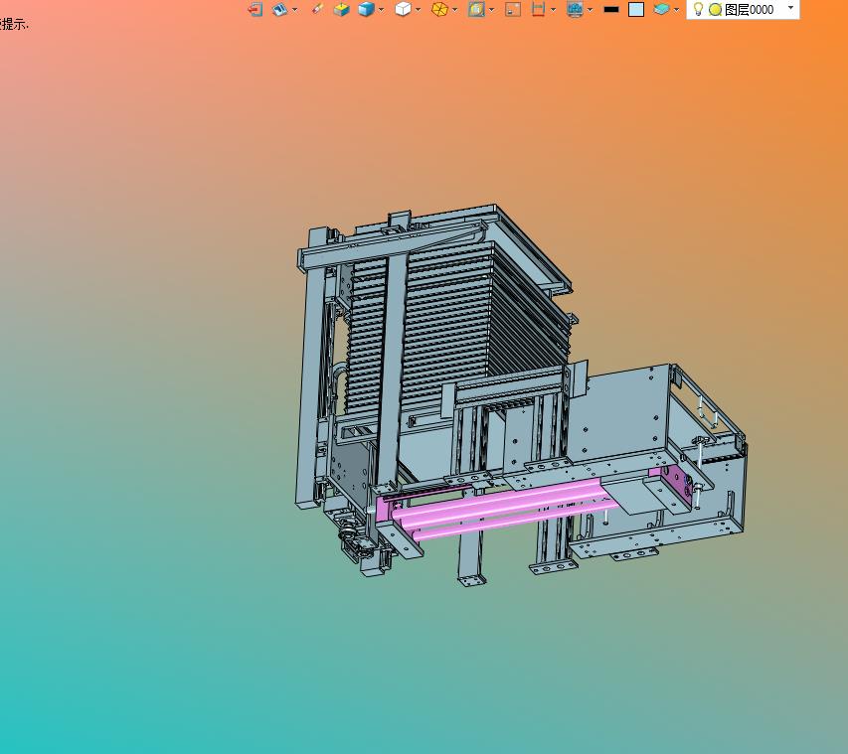Open the blue book view icon
The image size is (848, 754).
[279, 9]
